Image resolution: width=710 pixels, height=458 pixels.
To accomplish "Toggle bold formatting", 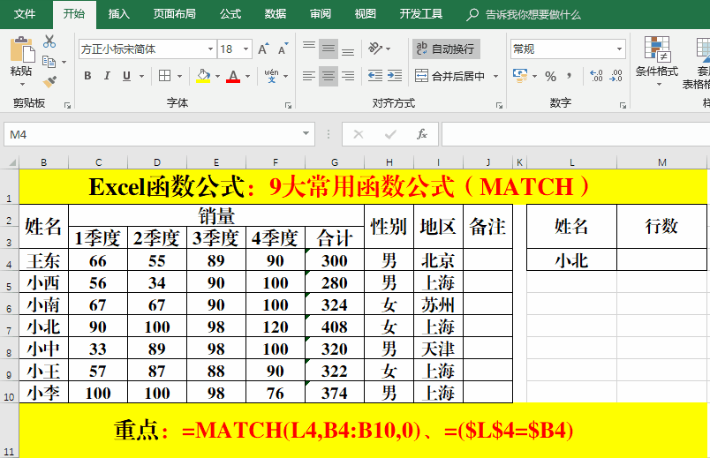I will [x=87, y=76].
